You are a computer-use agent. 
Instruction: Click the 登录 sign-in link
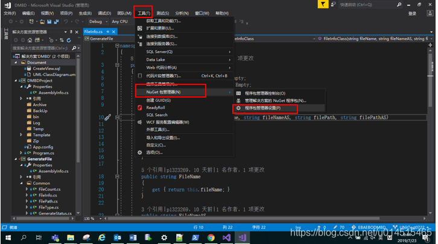tap(412, 13)
